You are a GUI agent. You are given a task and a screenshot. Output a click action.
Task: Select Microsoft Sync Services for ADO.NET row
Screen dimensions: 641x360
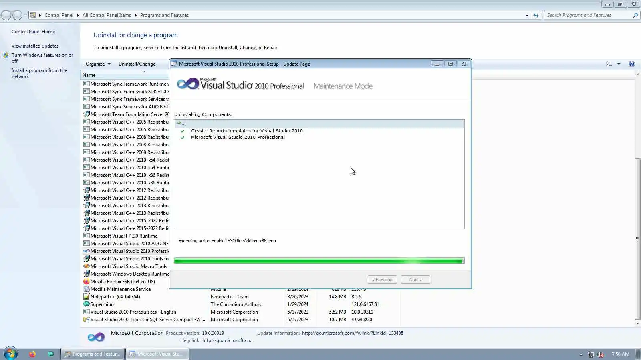pos(125,106)
